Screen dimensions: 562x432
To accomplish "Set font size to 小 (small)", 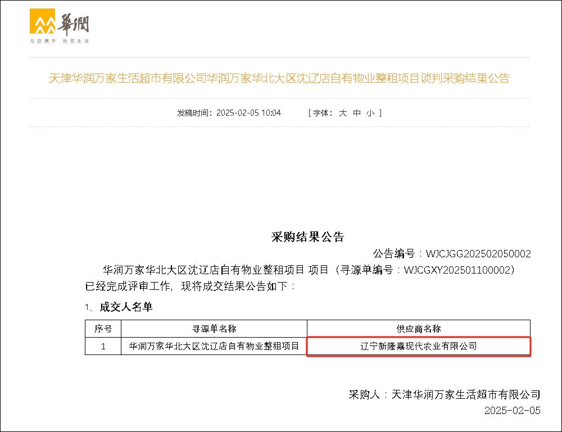I will (x=370, y=113).
